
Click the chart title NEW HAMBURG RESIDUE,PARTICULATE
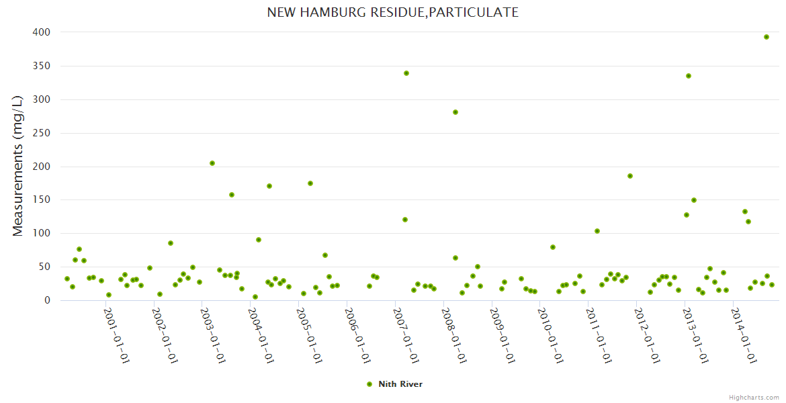tap(393, 12)
